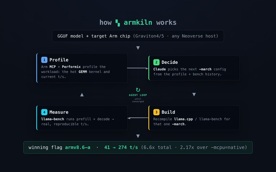Click the bold "GEMM" word
This screenshot has height=172, width=276.
point(83,72)
